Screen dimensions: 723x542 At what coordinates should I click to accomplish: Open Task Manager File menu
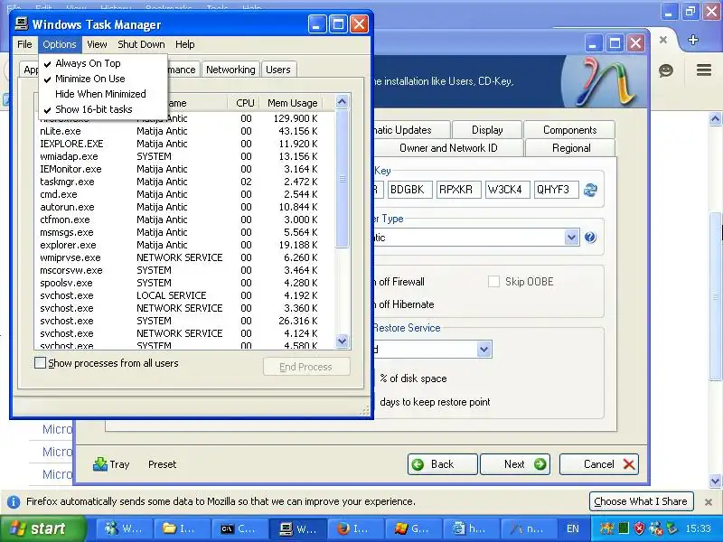pyautogui.click(x=24, y=44)
